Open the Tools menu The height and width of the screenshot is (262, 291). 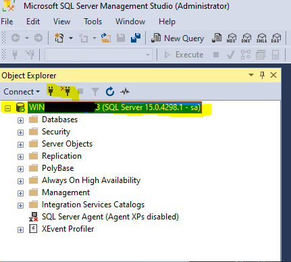pyautogui.click(x=92, y=22)
